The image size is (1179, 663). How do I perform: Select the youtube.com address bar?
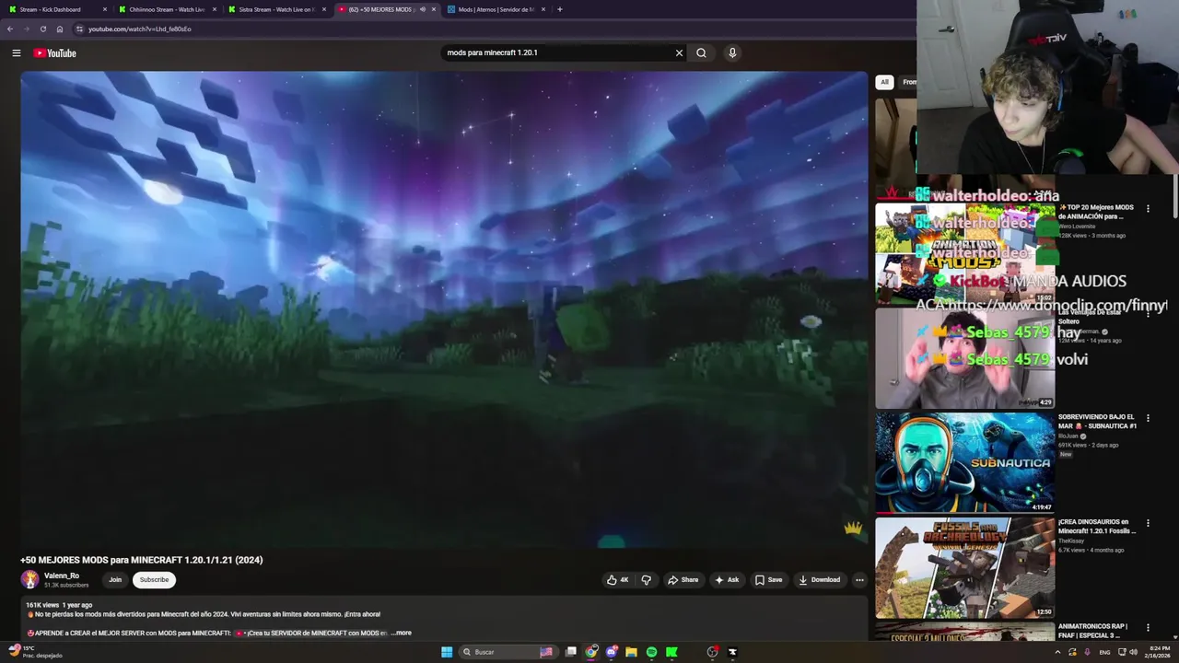coord(139,29)
